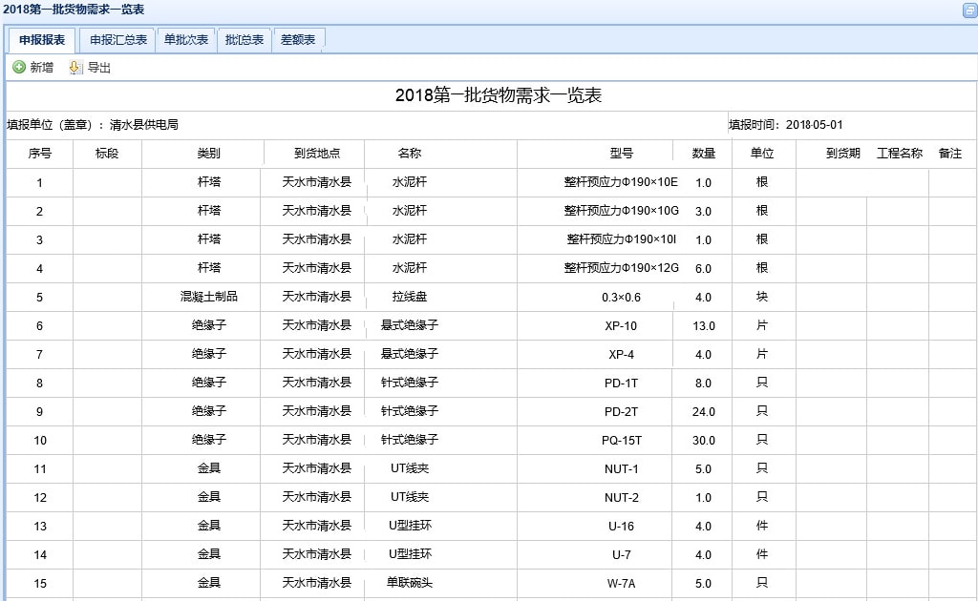Select 针式绝缘子 in the PQ-15T row
978x601 pixels.
click(409, 440)
